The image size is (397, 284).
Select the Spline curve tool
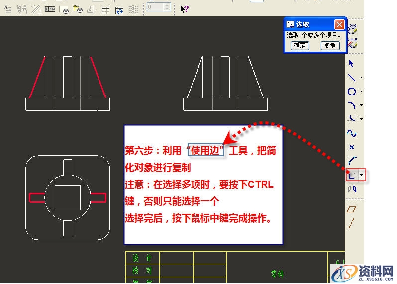pos(352,133)
